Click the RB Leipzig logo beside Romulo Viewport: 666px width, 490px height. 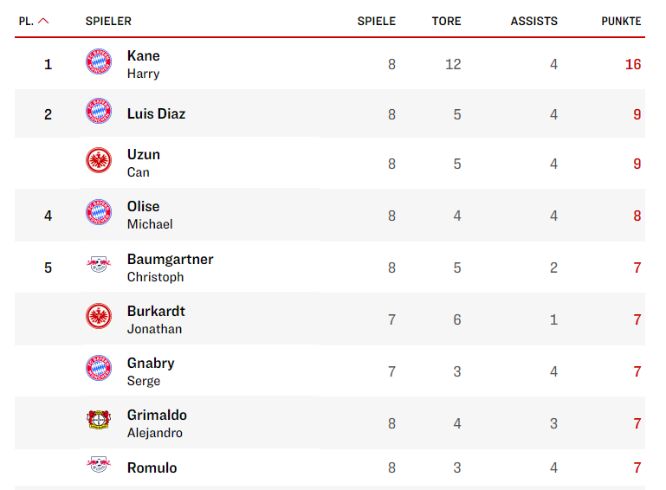tap(99, 465)
